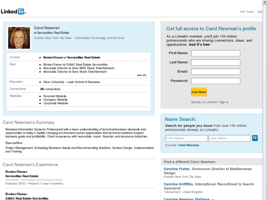
Task: Click the Name Search Last Name box
Action: [230, 138]
